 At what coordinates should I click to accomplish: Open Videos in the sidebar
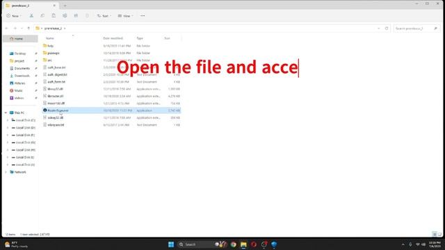click(19, 98)
